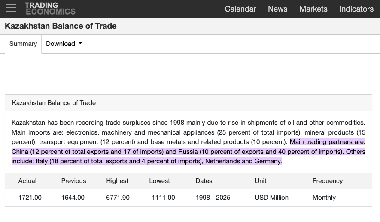Click the actual value 1721.00
The image size is (380, 222).
[x=30, y=198]
